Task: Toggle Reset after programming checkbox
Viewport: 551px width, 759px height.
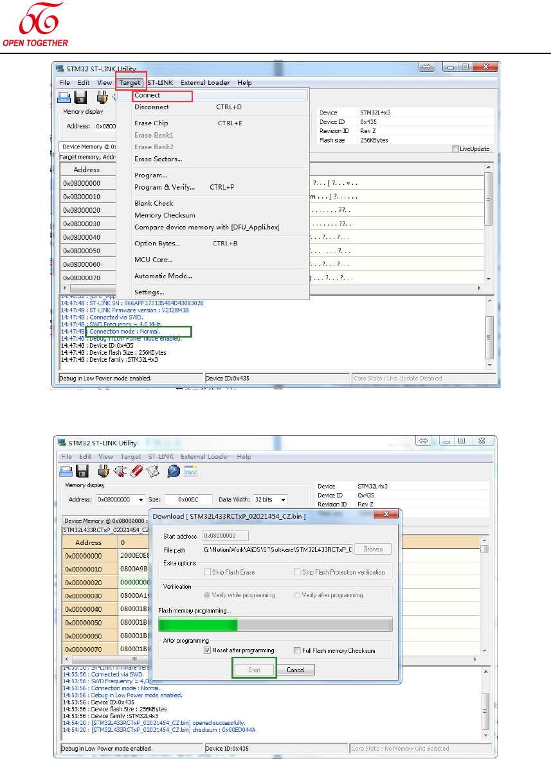Action: (x=207, y=650)
